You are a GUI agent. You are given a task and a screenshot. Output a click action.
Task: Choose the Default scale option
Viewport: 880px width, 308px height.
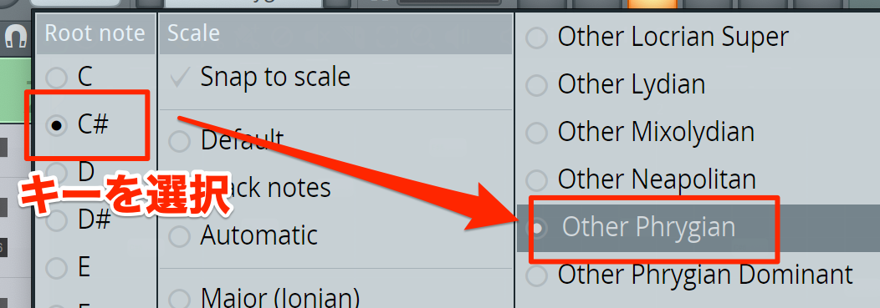pos(335,140)
